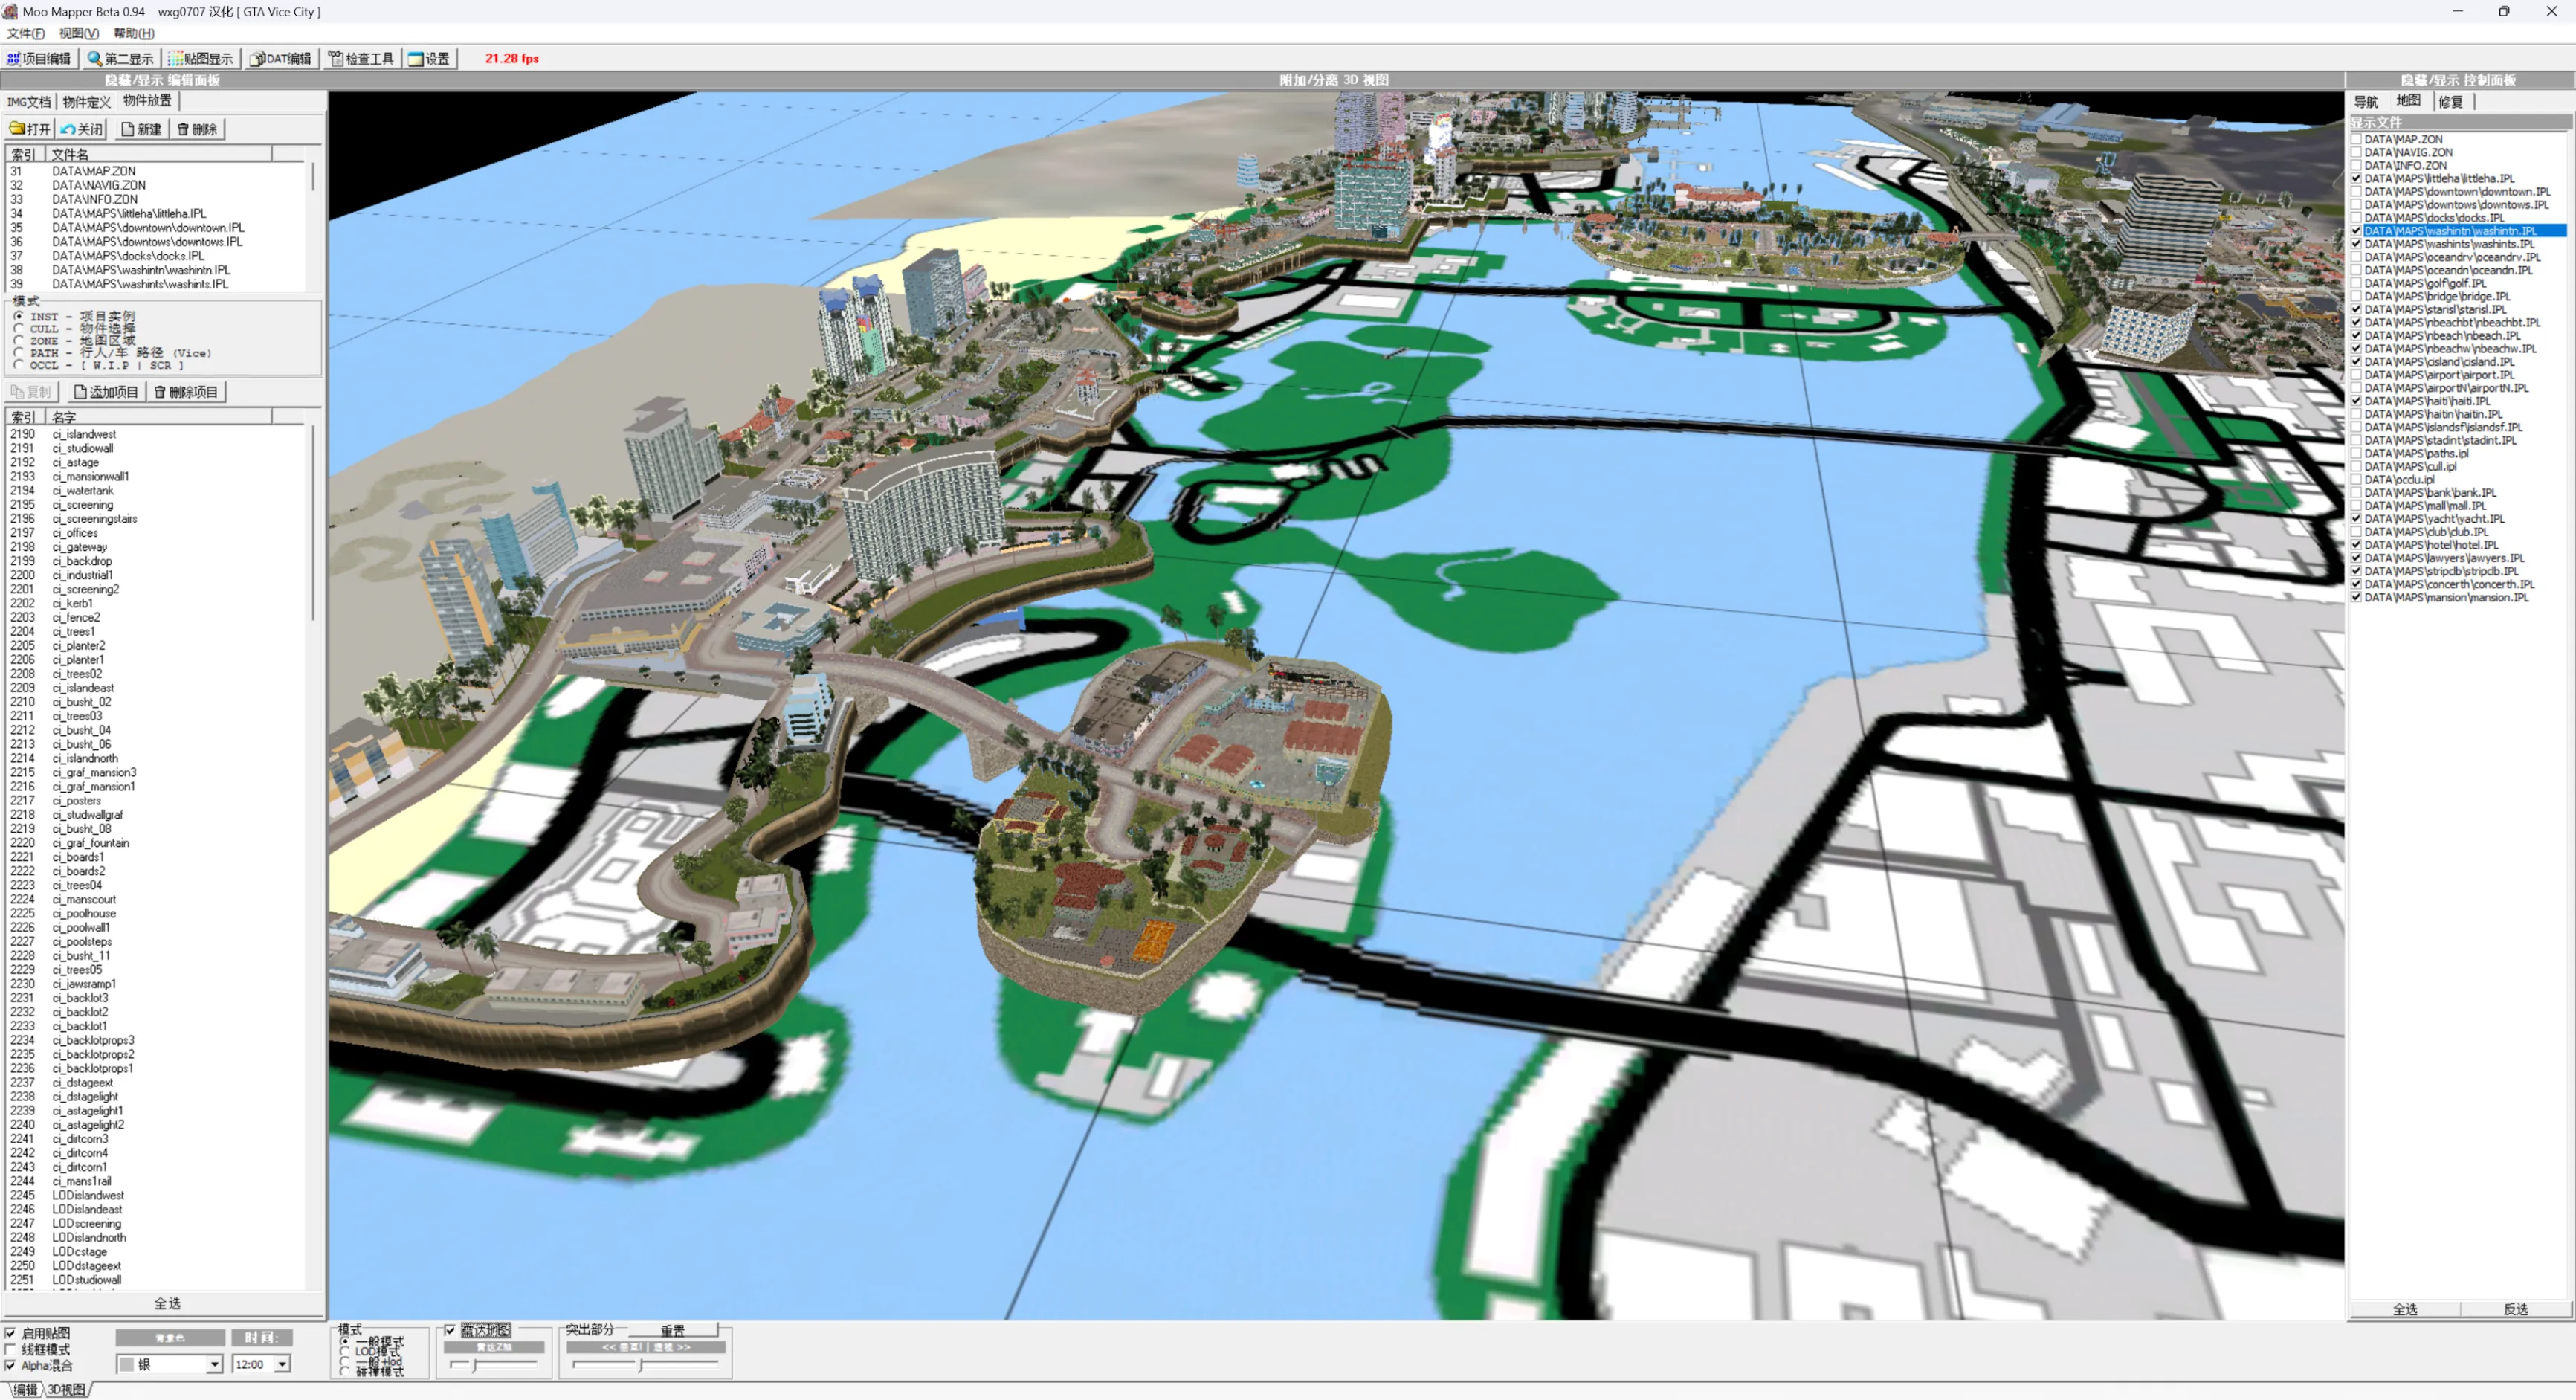Image resolution: width=2576 pixels, height=1400 pixels.
Task: Select the ci_poolhouse item row
Action: click(84, 914)
